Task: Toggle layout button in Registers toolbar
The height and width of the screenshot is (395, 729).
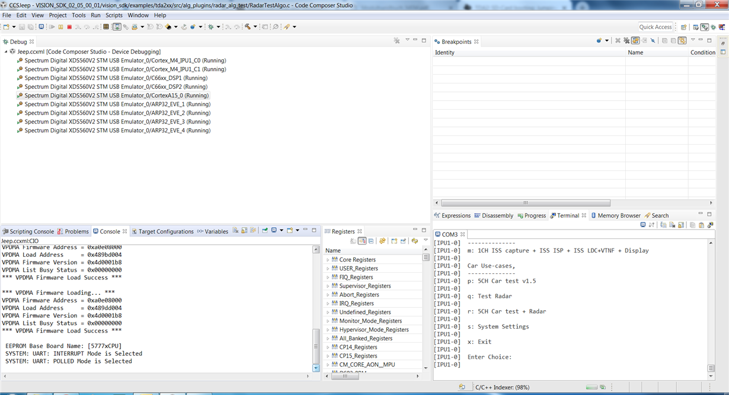Action: (x=362, y=241)
